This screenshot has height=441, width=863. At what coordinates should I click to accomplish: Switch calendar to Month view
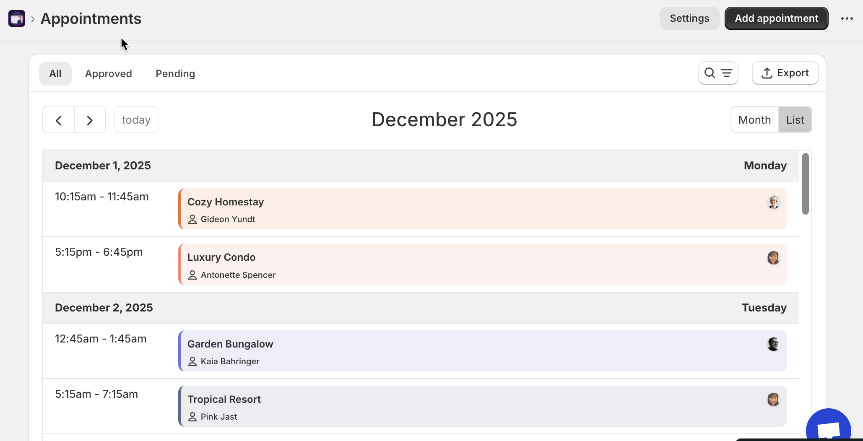click(x=754, y=120)
